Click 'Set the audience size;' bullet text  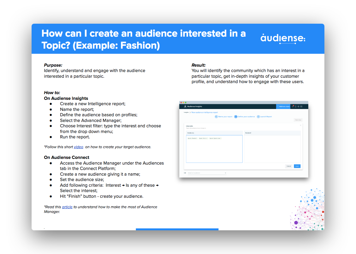tap(82, 179)
